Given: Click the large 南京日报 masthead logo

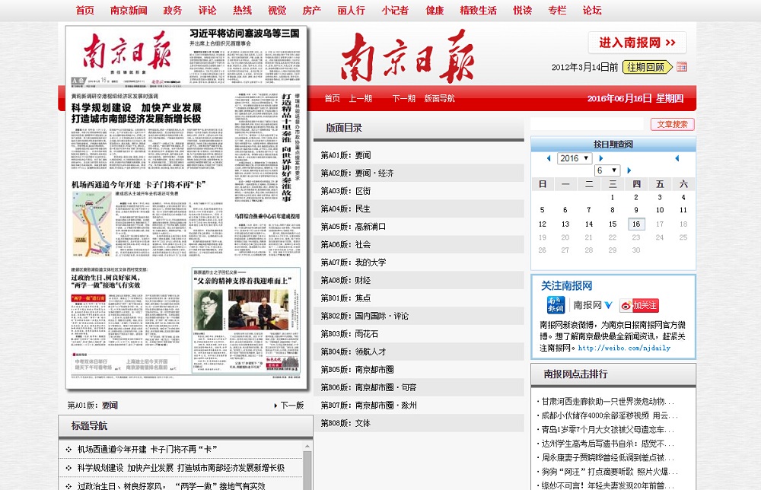Looking at the screenshot, I should coord(407,56).
